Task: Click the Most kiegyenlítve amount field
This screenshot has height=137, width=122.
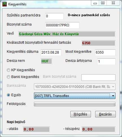Action: point(105,52)
